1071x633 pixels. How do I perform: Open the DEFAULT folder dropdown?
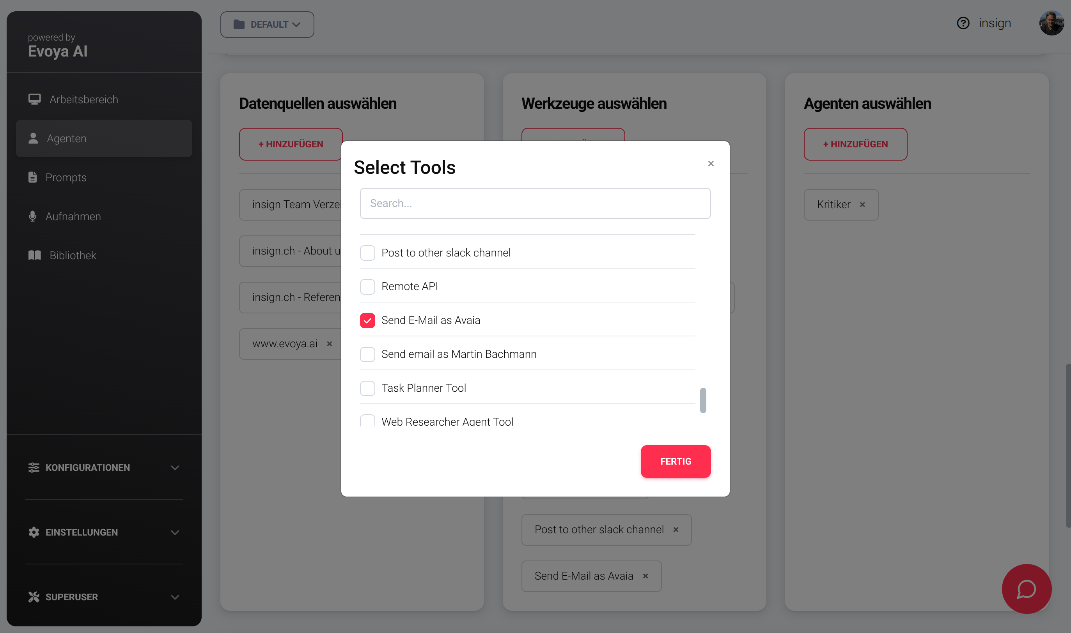[x=267, y=24]
